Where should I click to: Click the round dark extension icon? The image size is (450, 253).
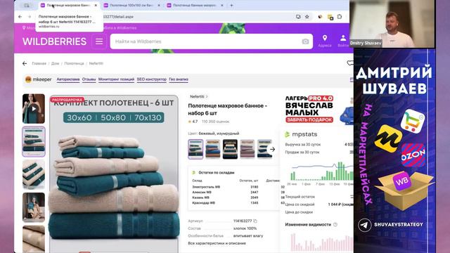320,17
